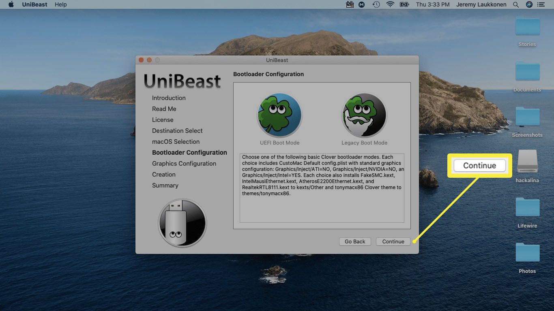Click the Creation step in the sidebar

click(x=164, y=175)
